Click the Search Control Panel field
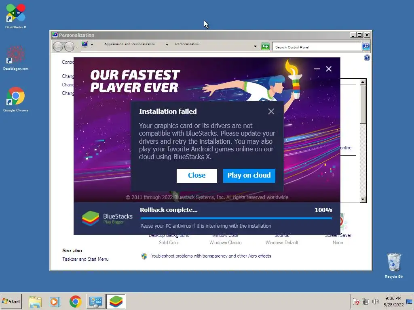Viewport: 414px width, 310px height. point(317,47)
